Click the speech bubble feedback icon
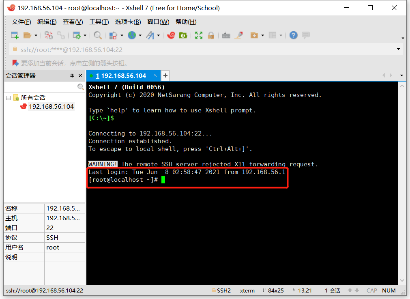The height and width of the screenshot is (299, 410). [306, 35]
